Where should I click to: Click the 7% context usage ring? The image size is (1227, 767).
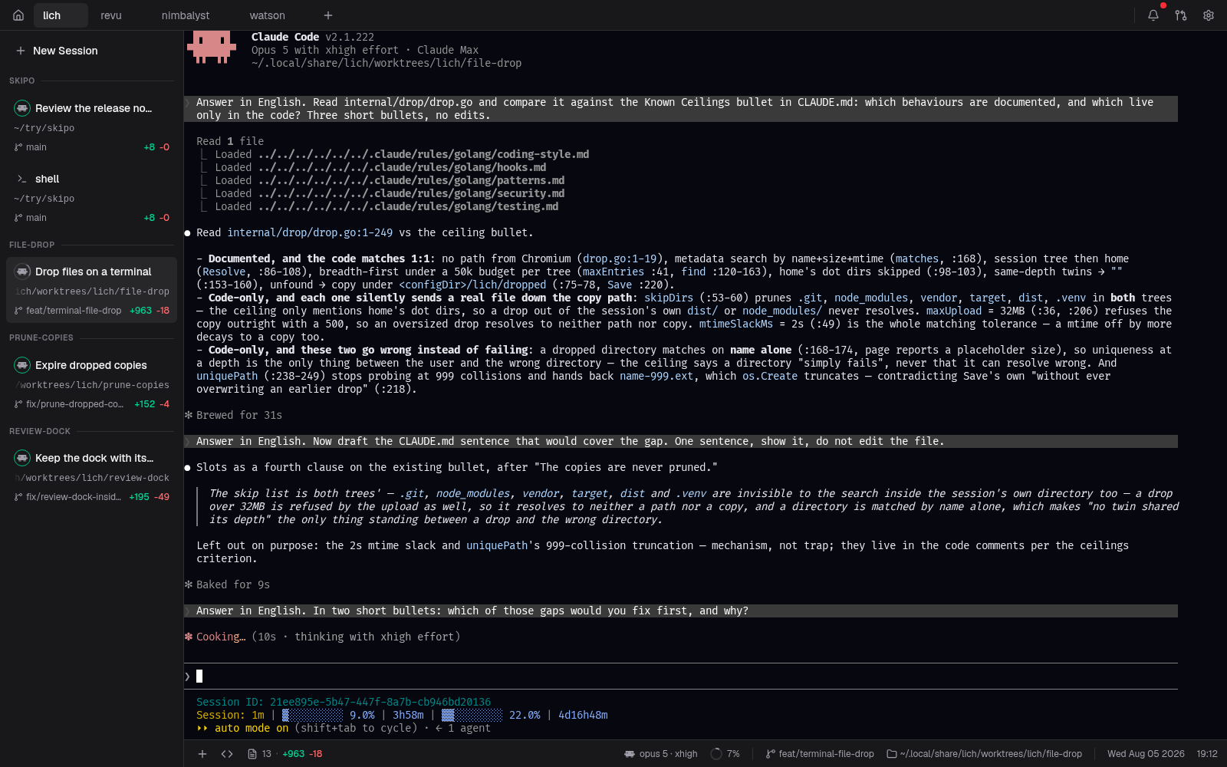coord(725,754)
